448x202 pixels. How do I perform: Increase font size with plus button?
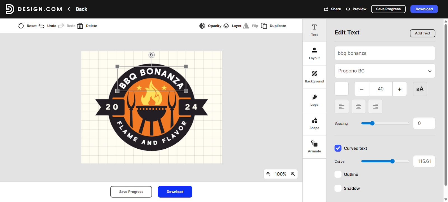point(400,89)
